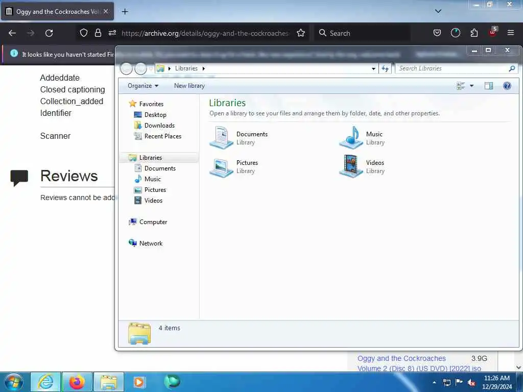Expand arrow after Libraries breadcrumb
523x392 pixels.
203,68
